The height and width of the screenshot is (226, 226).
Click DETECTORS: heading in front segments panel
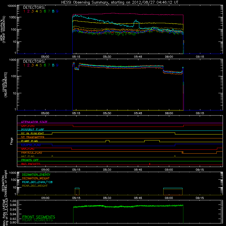click(x=34, y=8)
